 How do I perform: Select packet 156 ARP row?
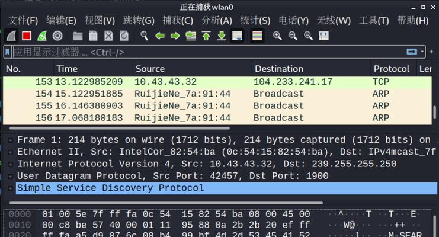(217, 118)
